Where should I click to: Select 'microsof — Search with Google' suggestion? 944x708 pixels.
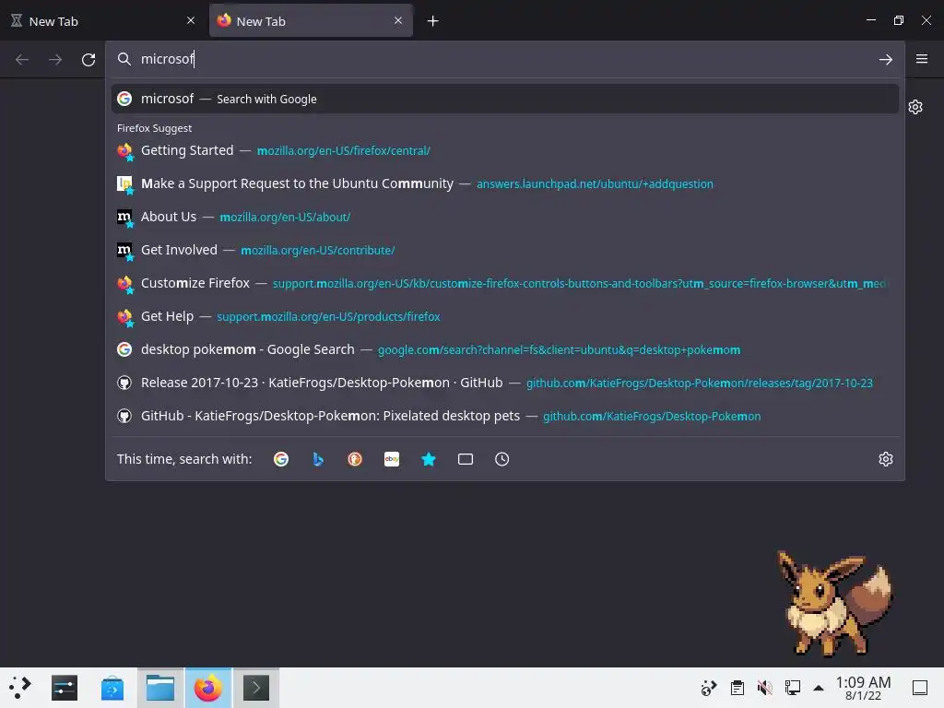coord(504,99)
